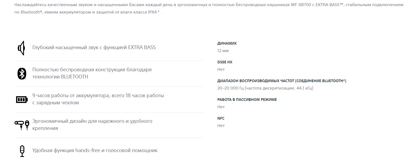Click the NFC specification heading

[221, 118]
